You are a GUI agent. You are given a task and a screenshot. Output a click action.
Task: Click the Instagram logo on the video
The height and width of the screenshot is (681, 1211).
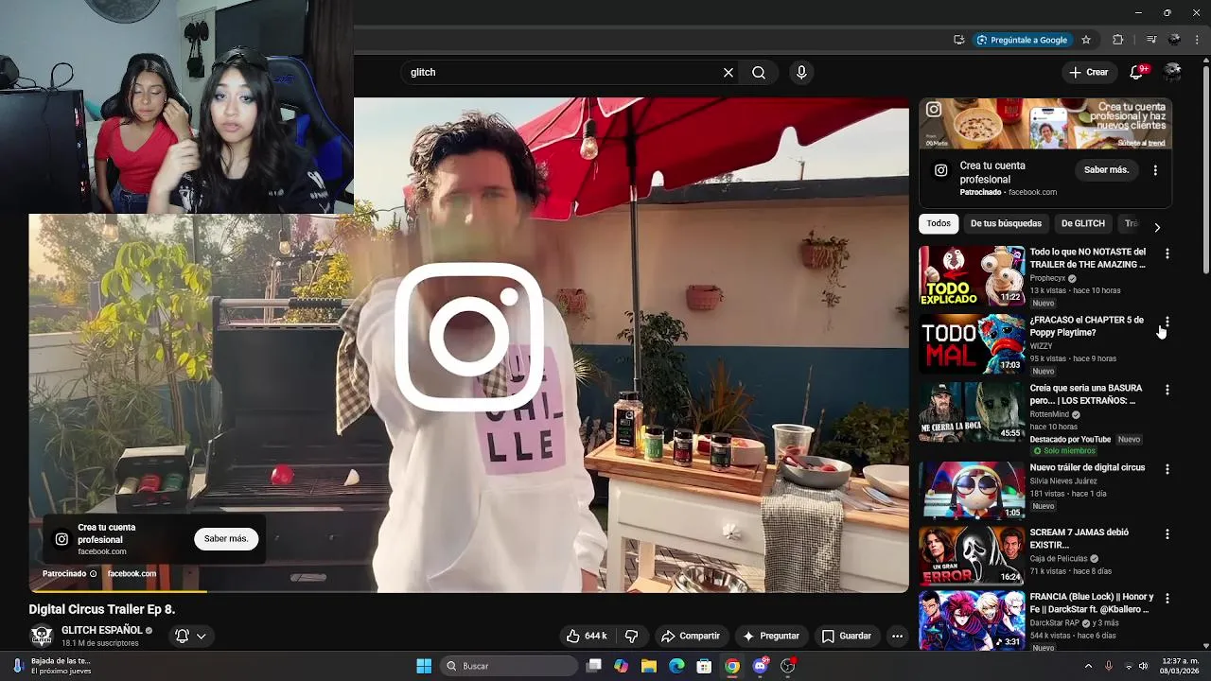[468, 338]
